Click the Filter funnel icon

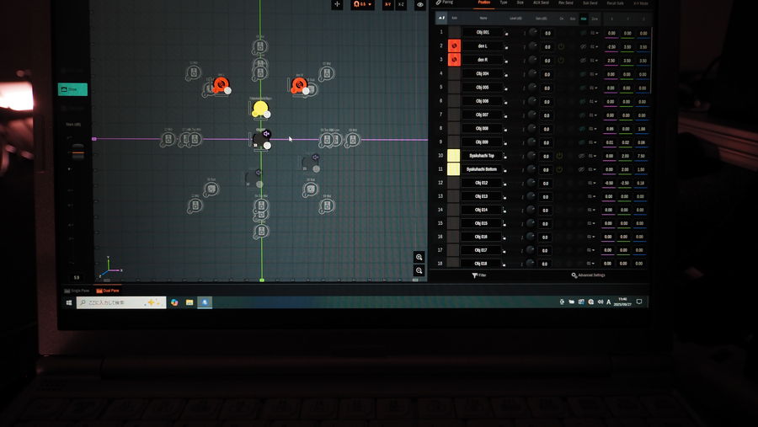point(475,275)
